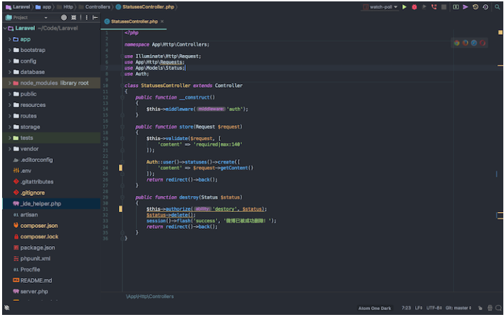Viewport: 504px width, 317px height.
Task: Select phpunit.xml in the tree
Action: click(52, 259)
